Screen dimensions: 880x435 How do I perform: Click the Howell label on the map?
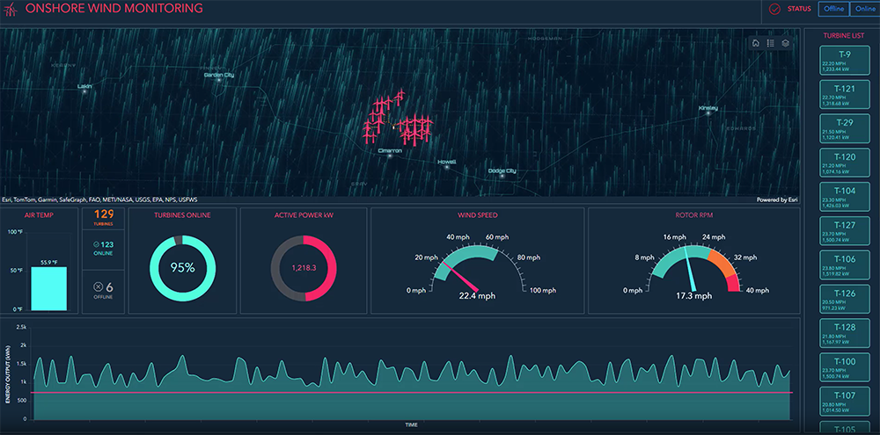[x=447, y=162]
